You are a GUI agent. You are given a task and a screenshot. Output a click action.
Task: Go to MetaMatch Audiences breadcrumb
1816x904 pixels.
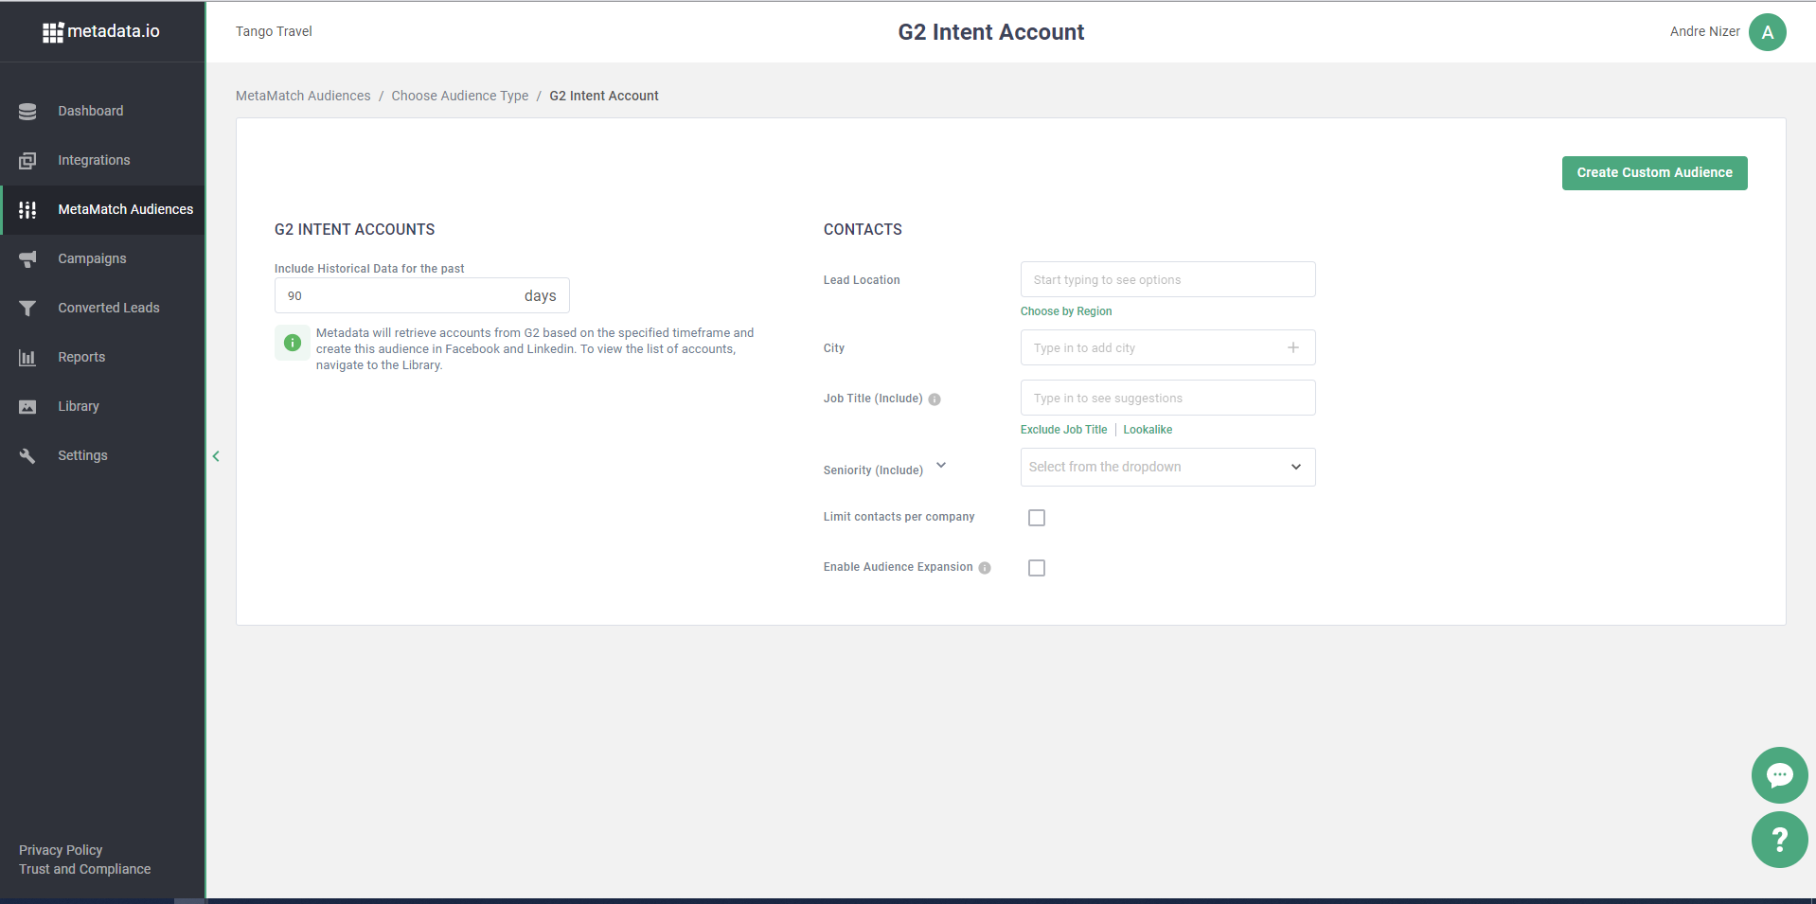tap(303, 96)
